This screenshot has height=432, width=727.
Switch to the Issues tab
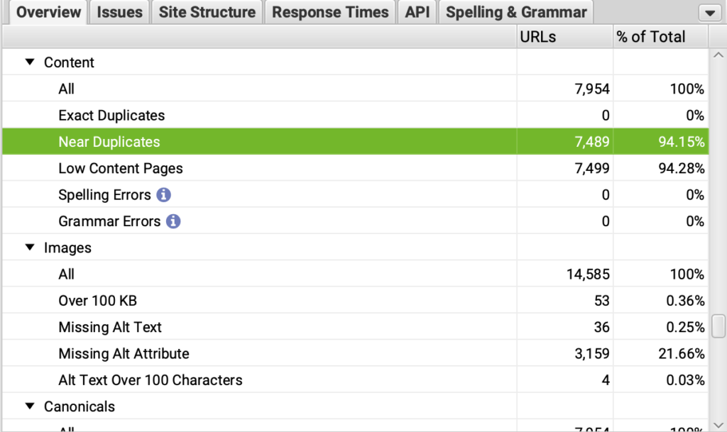point(119,12)
